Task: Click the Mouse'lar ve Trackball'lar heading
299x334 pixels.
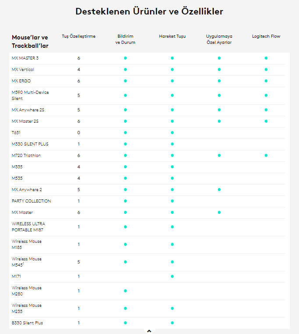Action: point(30,41)
